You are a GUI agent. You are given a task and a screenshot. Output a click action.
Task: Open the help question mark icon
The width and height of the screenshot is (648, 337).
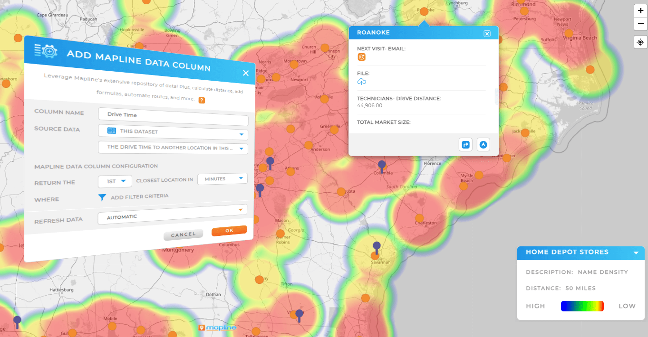tap(202, 100)
